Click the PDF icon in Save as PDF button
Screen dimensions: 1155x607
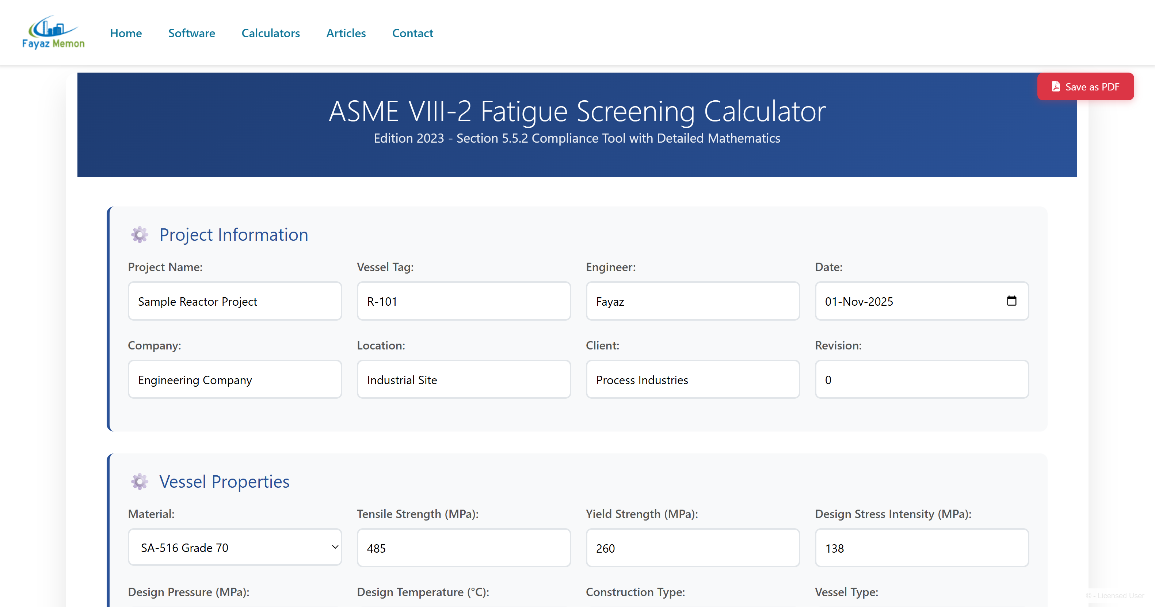[1056, 86]
